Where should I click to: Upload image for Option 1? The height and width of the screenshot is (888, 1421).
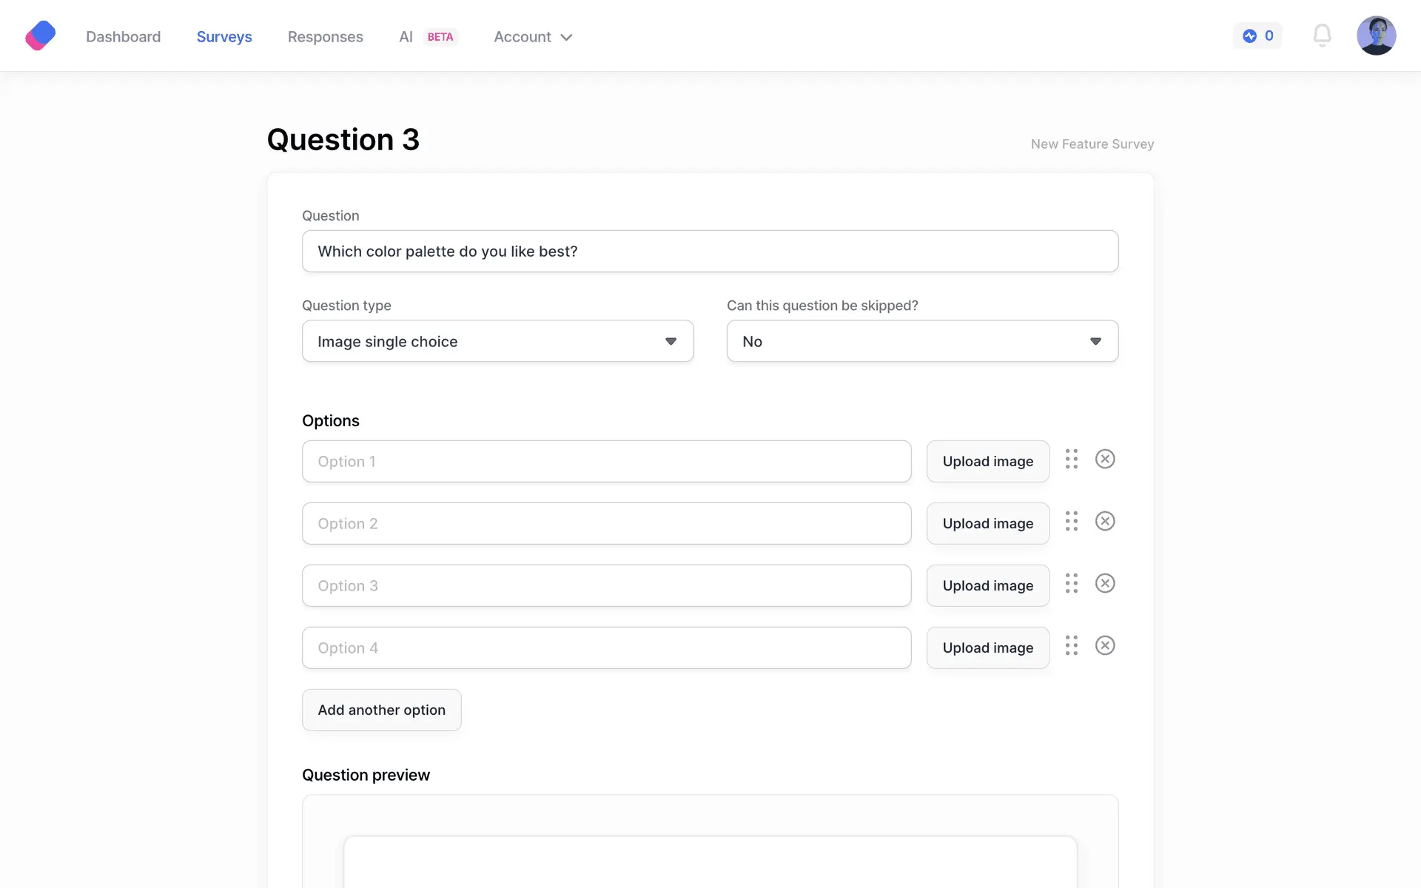pos(987,462)
